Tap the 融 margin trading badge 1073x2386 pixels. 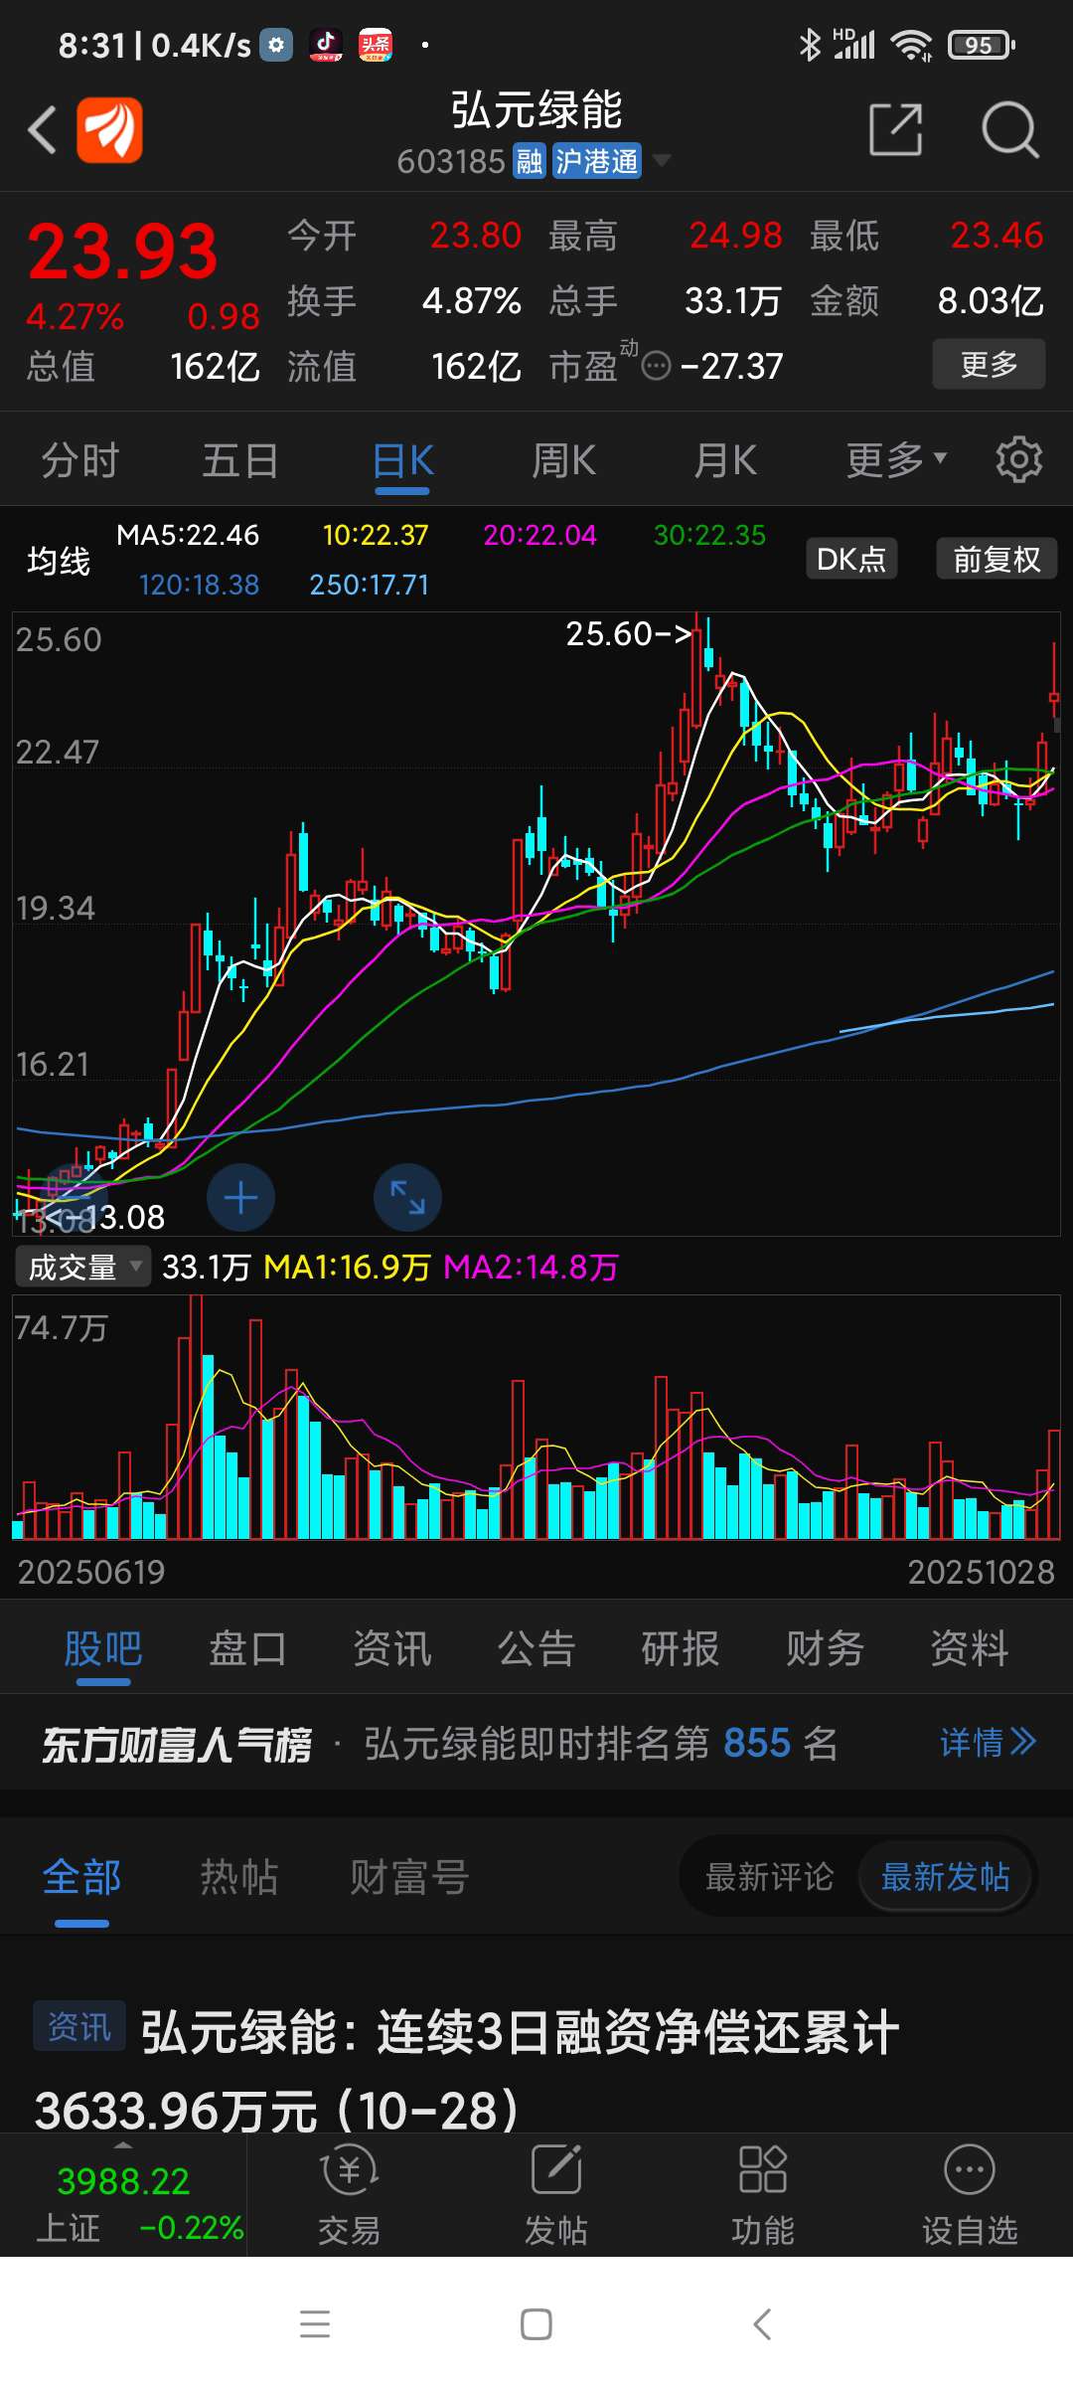(530, 161)
